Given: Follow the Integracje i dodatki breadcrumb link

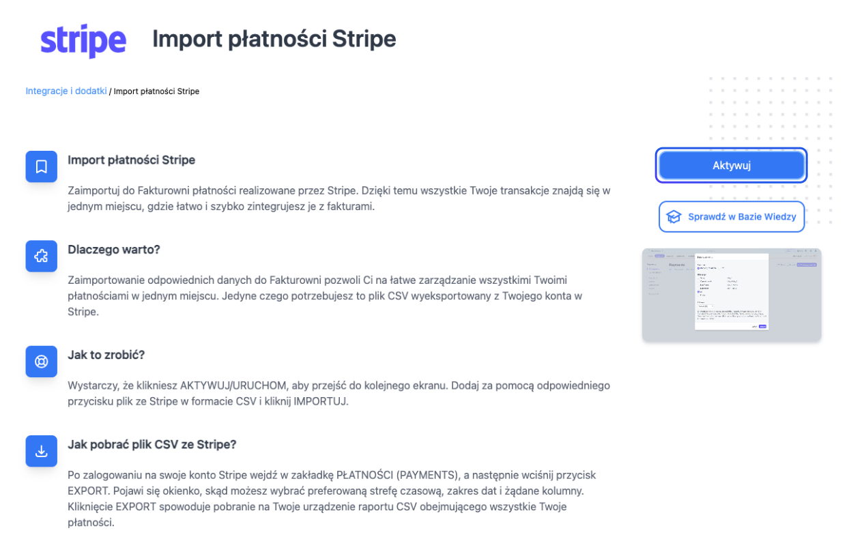Looking at the screenshot, I should coord(66,90).
